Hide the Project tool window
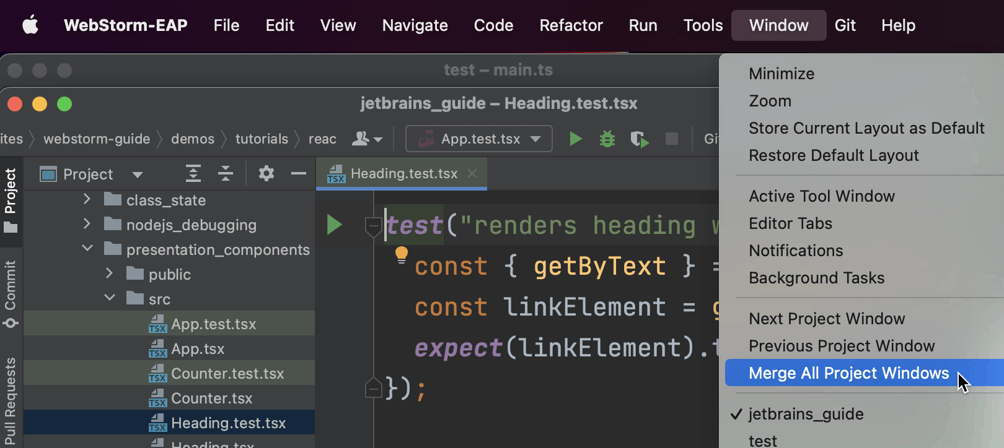Image resolution: width=1004 pixels, height=448 pixels. point(299,174)
